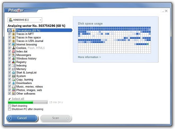Image resolution: width=175 pixels, height=129 pixels.
Task: Select the Indexing label
Action: point(21,66)
